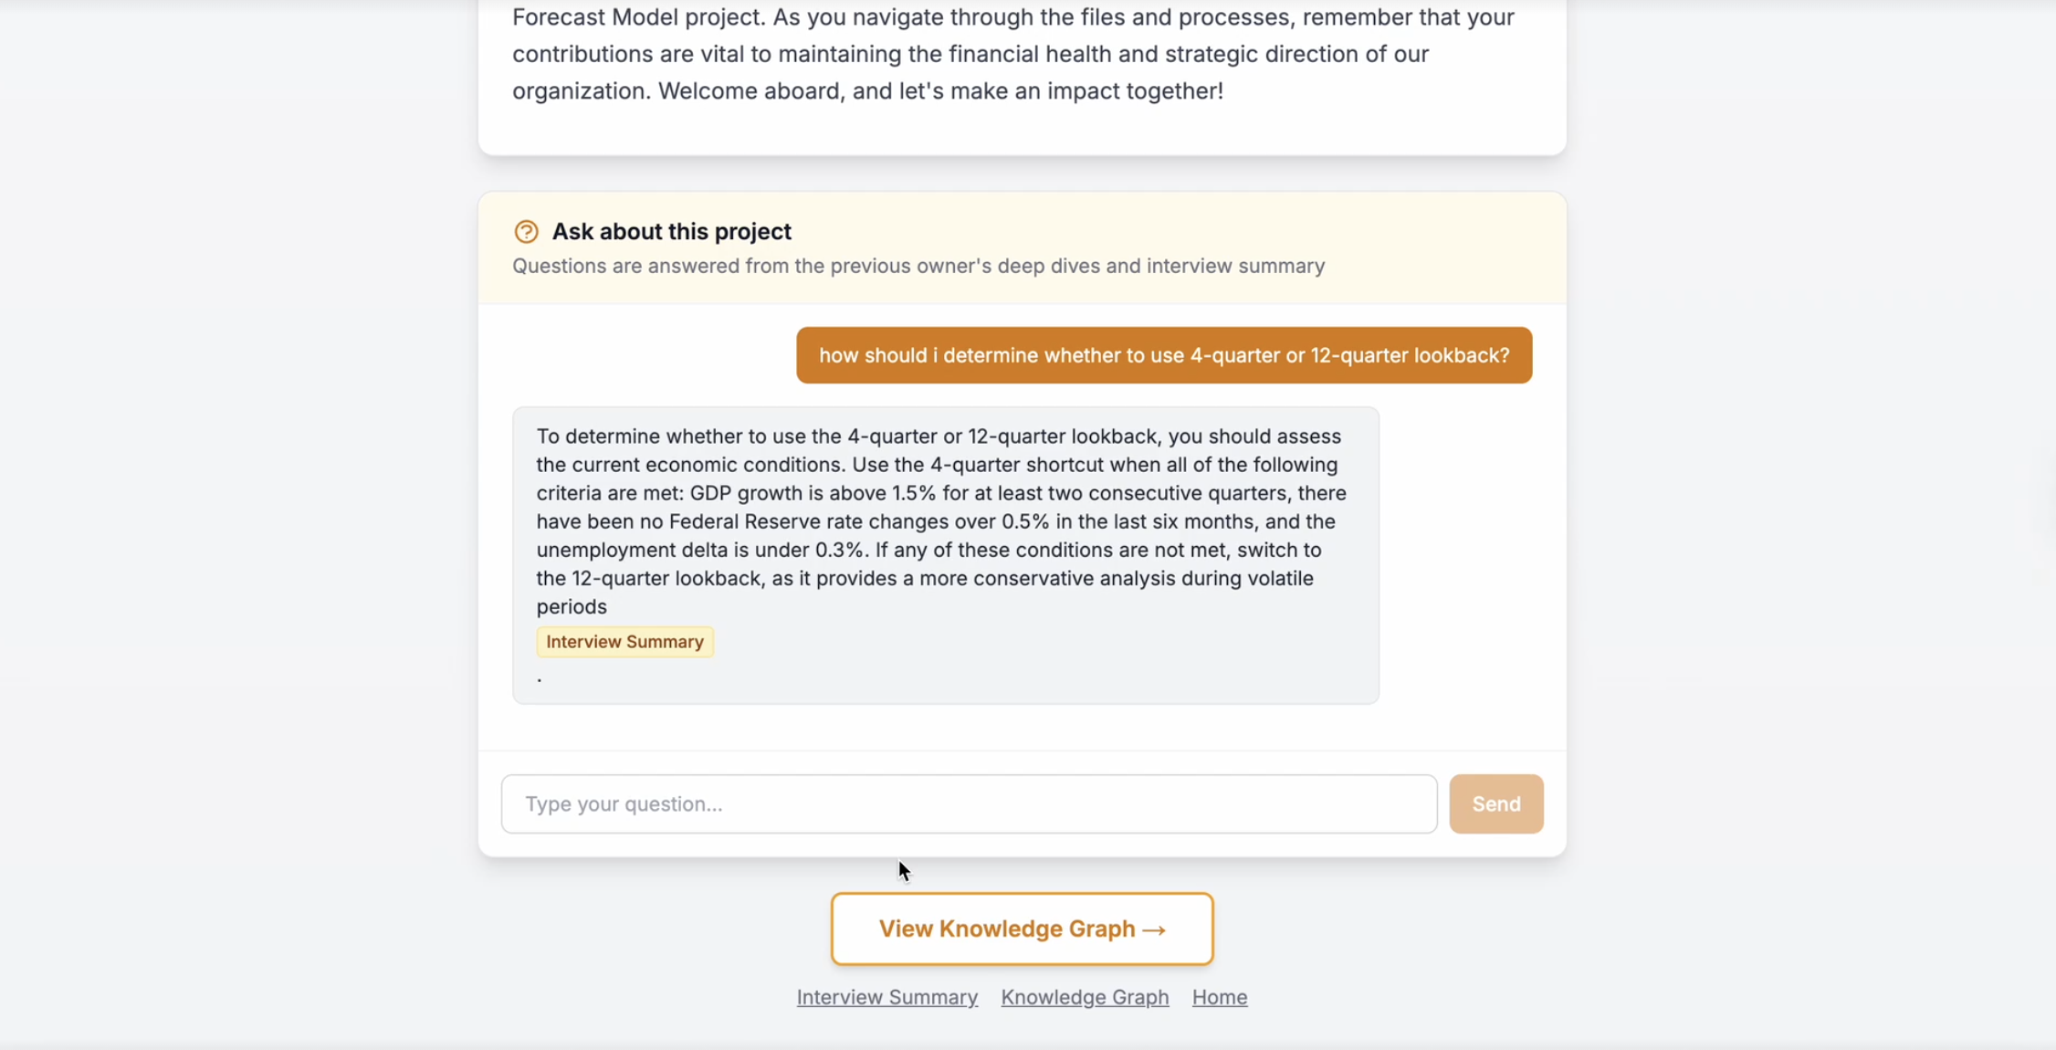
Task: Click the Ask about this project heading
Action: [x=671, y=232]
